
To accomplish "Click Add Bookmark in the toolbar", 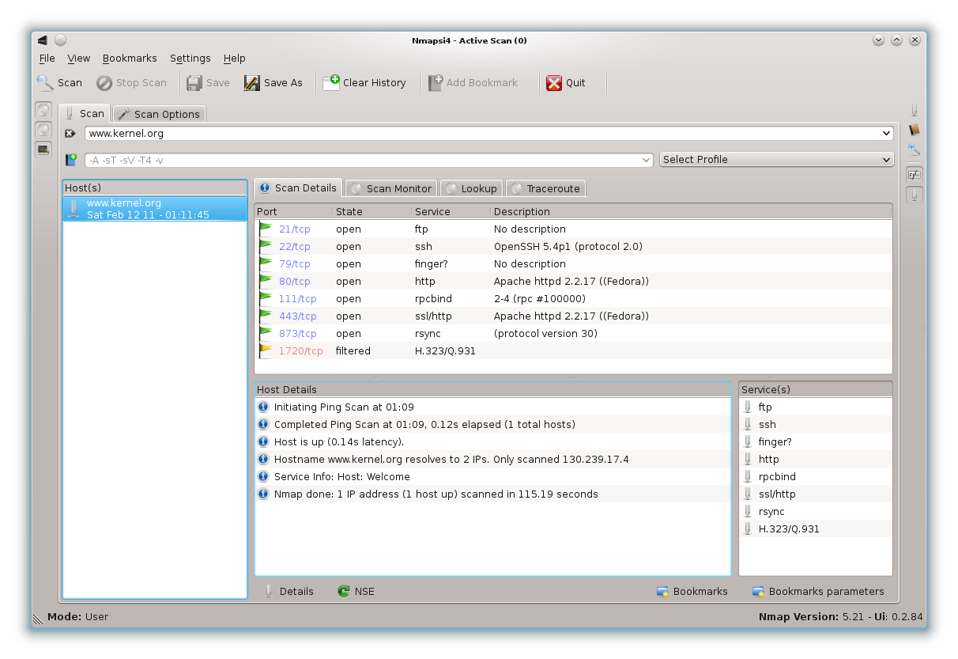I will point(473,82).
